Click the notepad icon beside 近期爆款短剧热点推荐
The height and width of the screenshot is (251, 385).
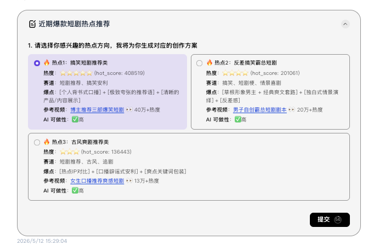[32, 24]
